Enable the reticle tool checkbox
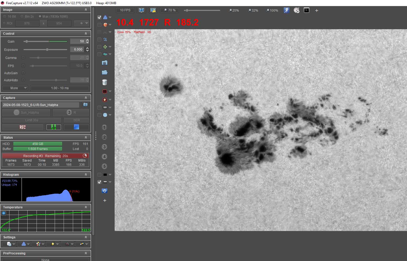The width and height of the screenshot is (407, 261). click(x=99, y=25)
